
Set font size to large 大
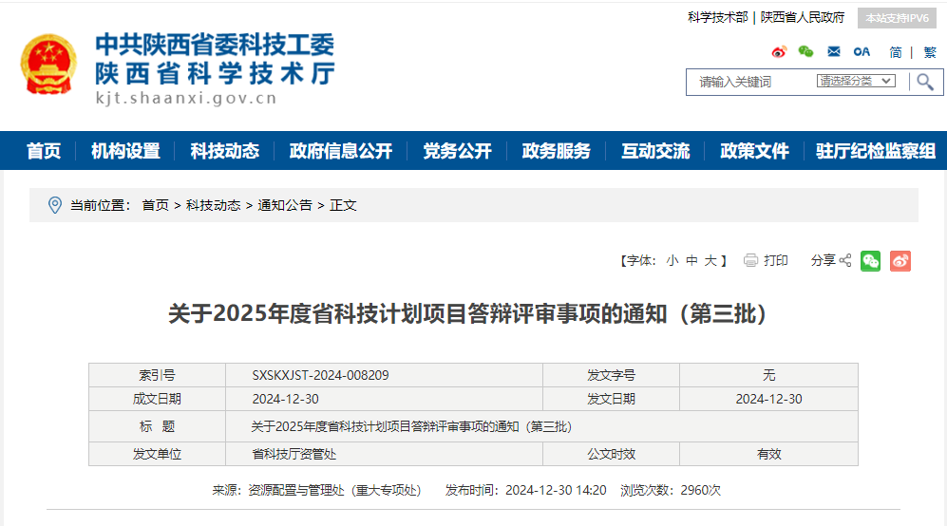(710, 261)
